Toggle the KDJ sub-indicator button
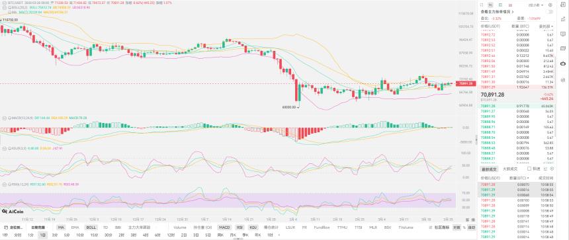 pyautogui.click(x=253, y=227)
